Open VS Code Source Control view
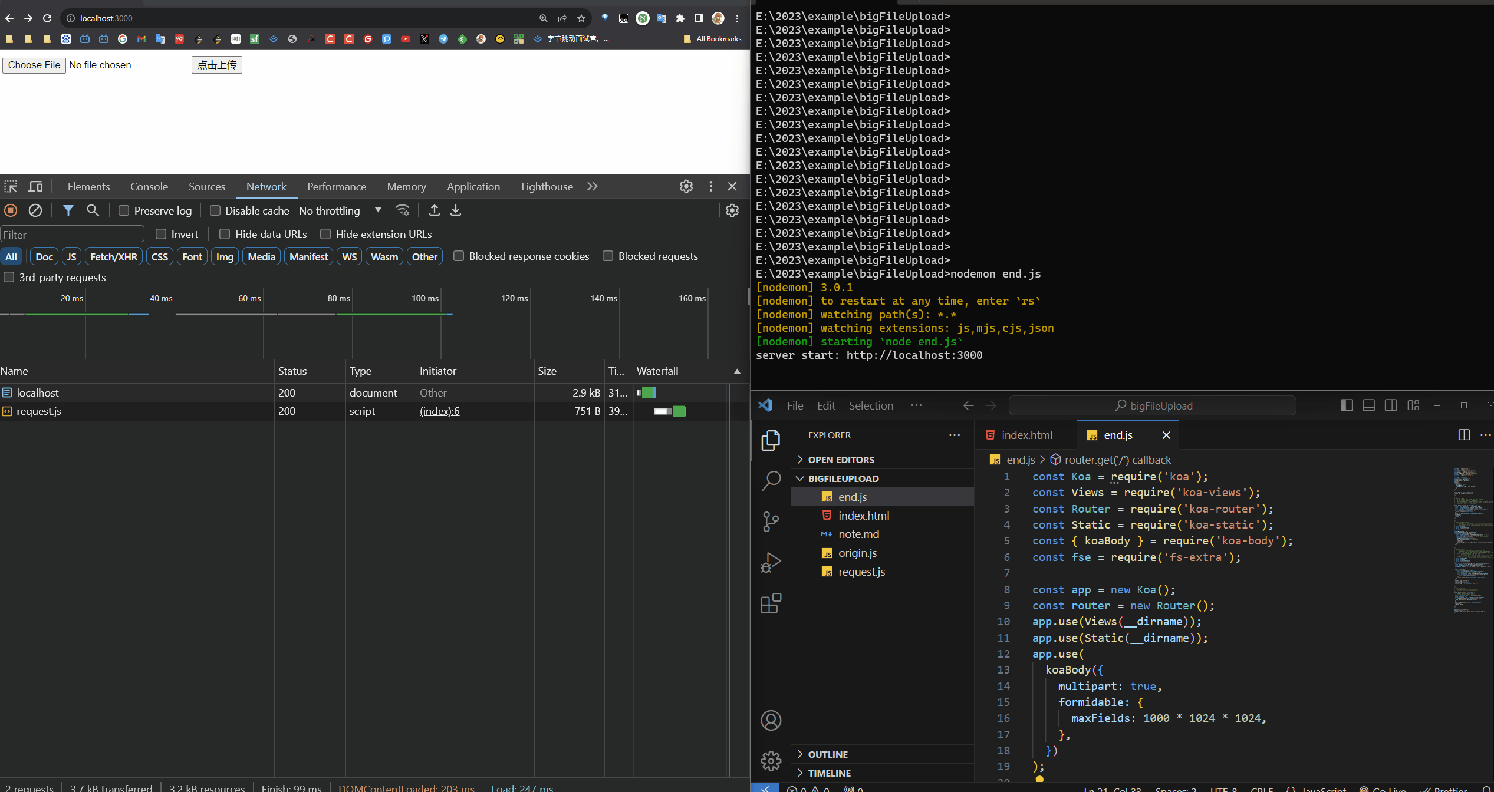 [x=771, y=522]
